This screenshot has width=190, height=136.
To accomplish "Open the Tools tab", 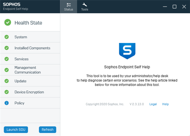I will click(85, 7).
